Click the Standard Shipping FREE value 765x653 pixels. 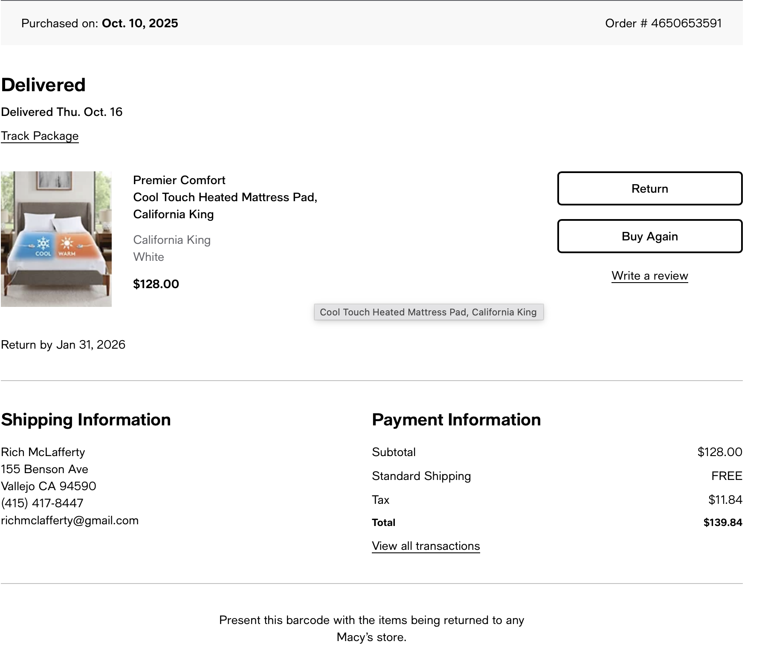tap(727, 476)
